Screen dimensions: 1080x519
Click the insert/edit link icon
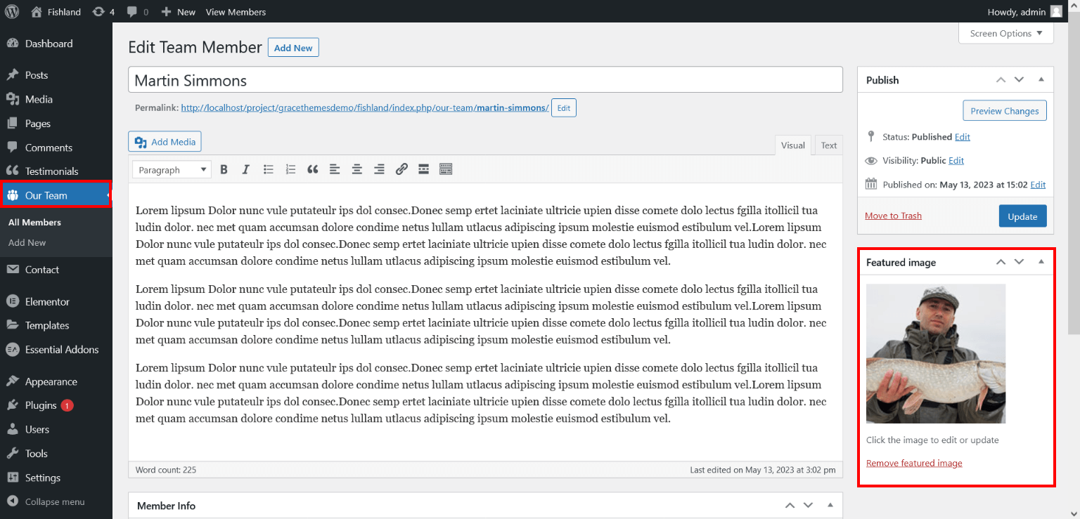(401, 169)
